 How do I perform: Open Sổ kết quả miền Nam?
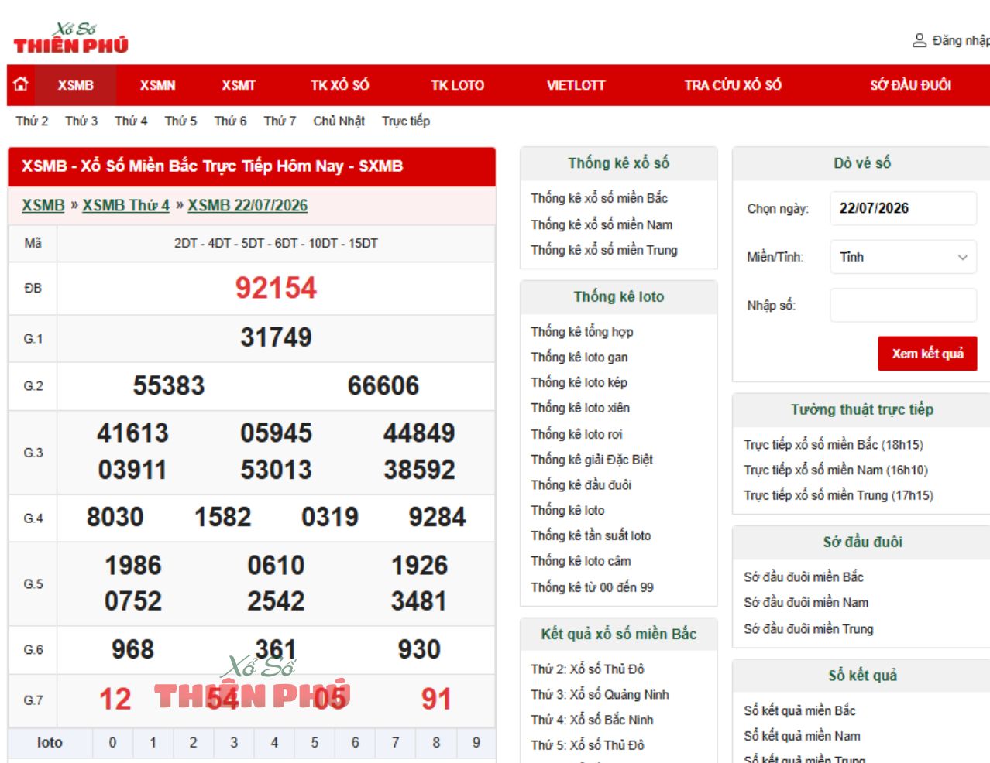click(802, 736)
